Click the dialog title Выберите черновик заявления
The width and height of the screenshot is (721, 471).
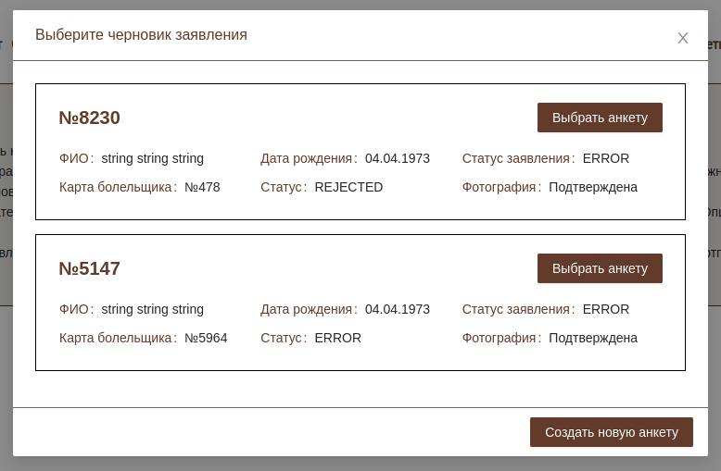point(141,35)
